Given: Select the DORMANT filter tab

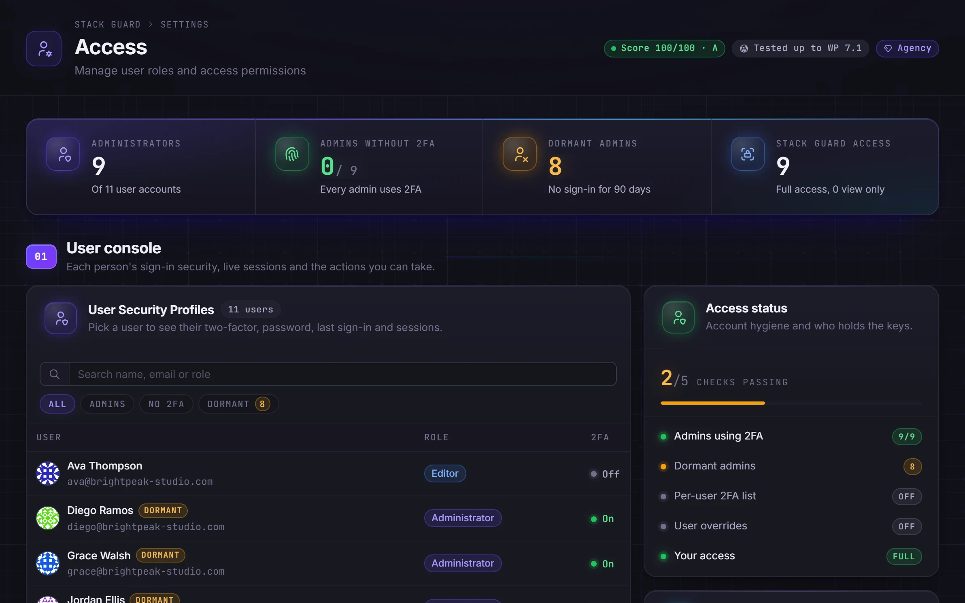Looking at the screenshot, I should tap(239, 404).
